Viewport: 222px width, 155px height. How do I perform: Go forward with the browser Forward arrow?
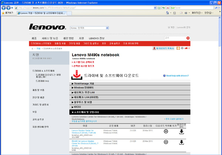[9, 8]
